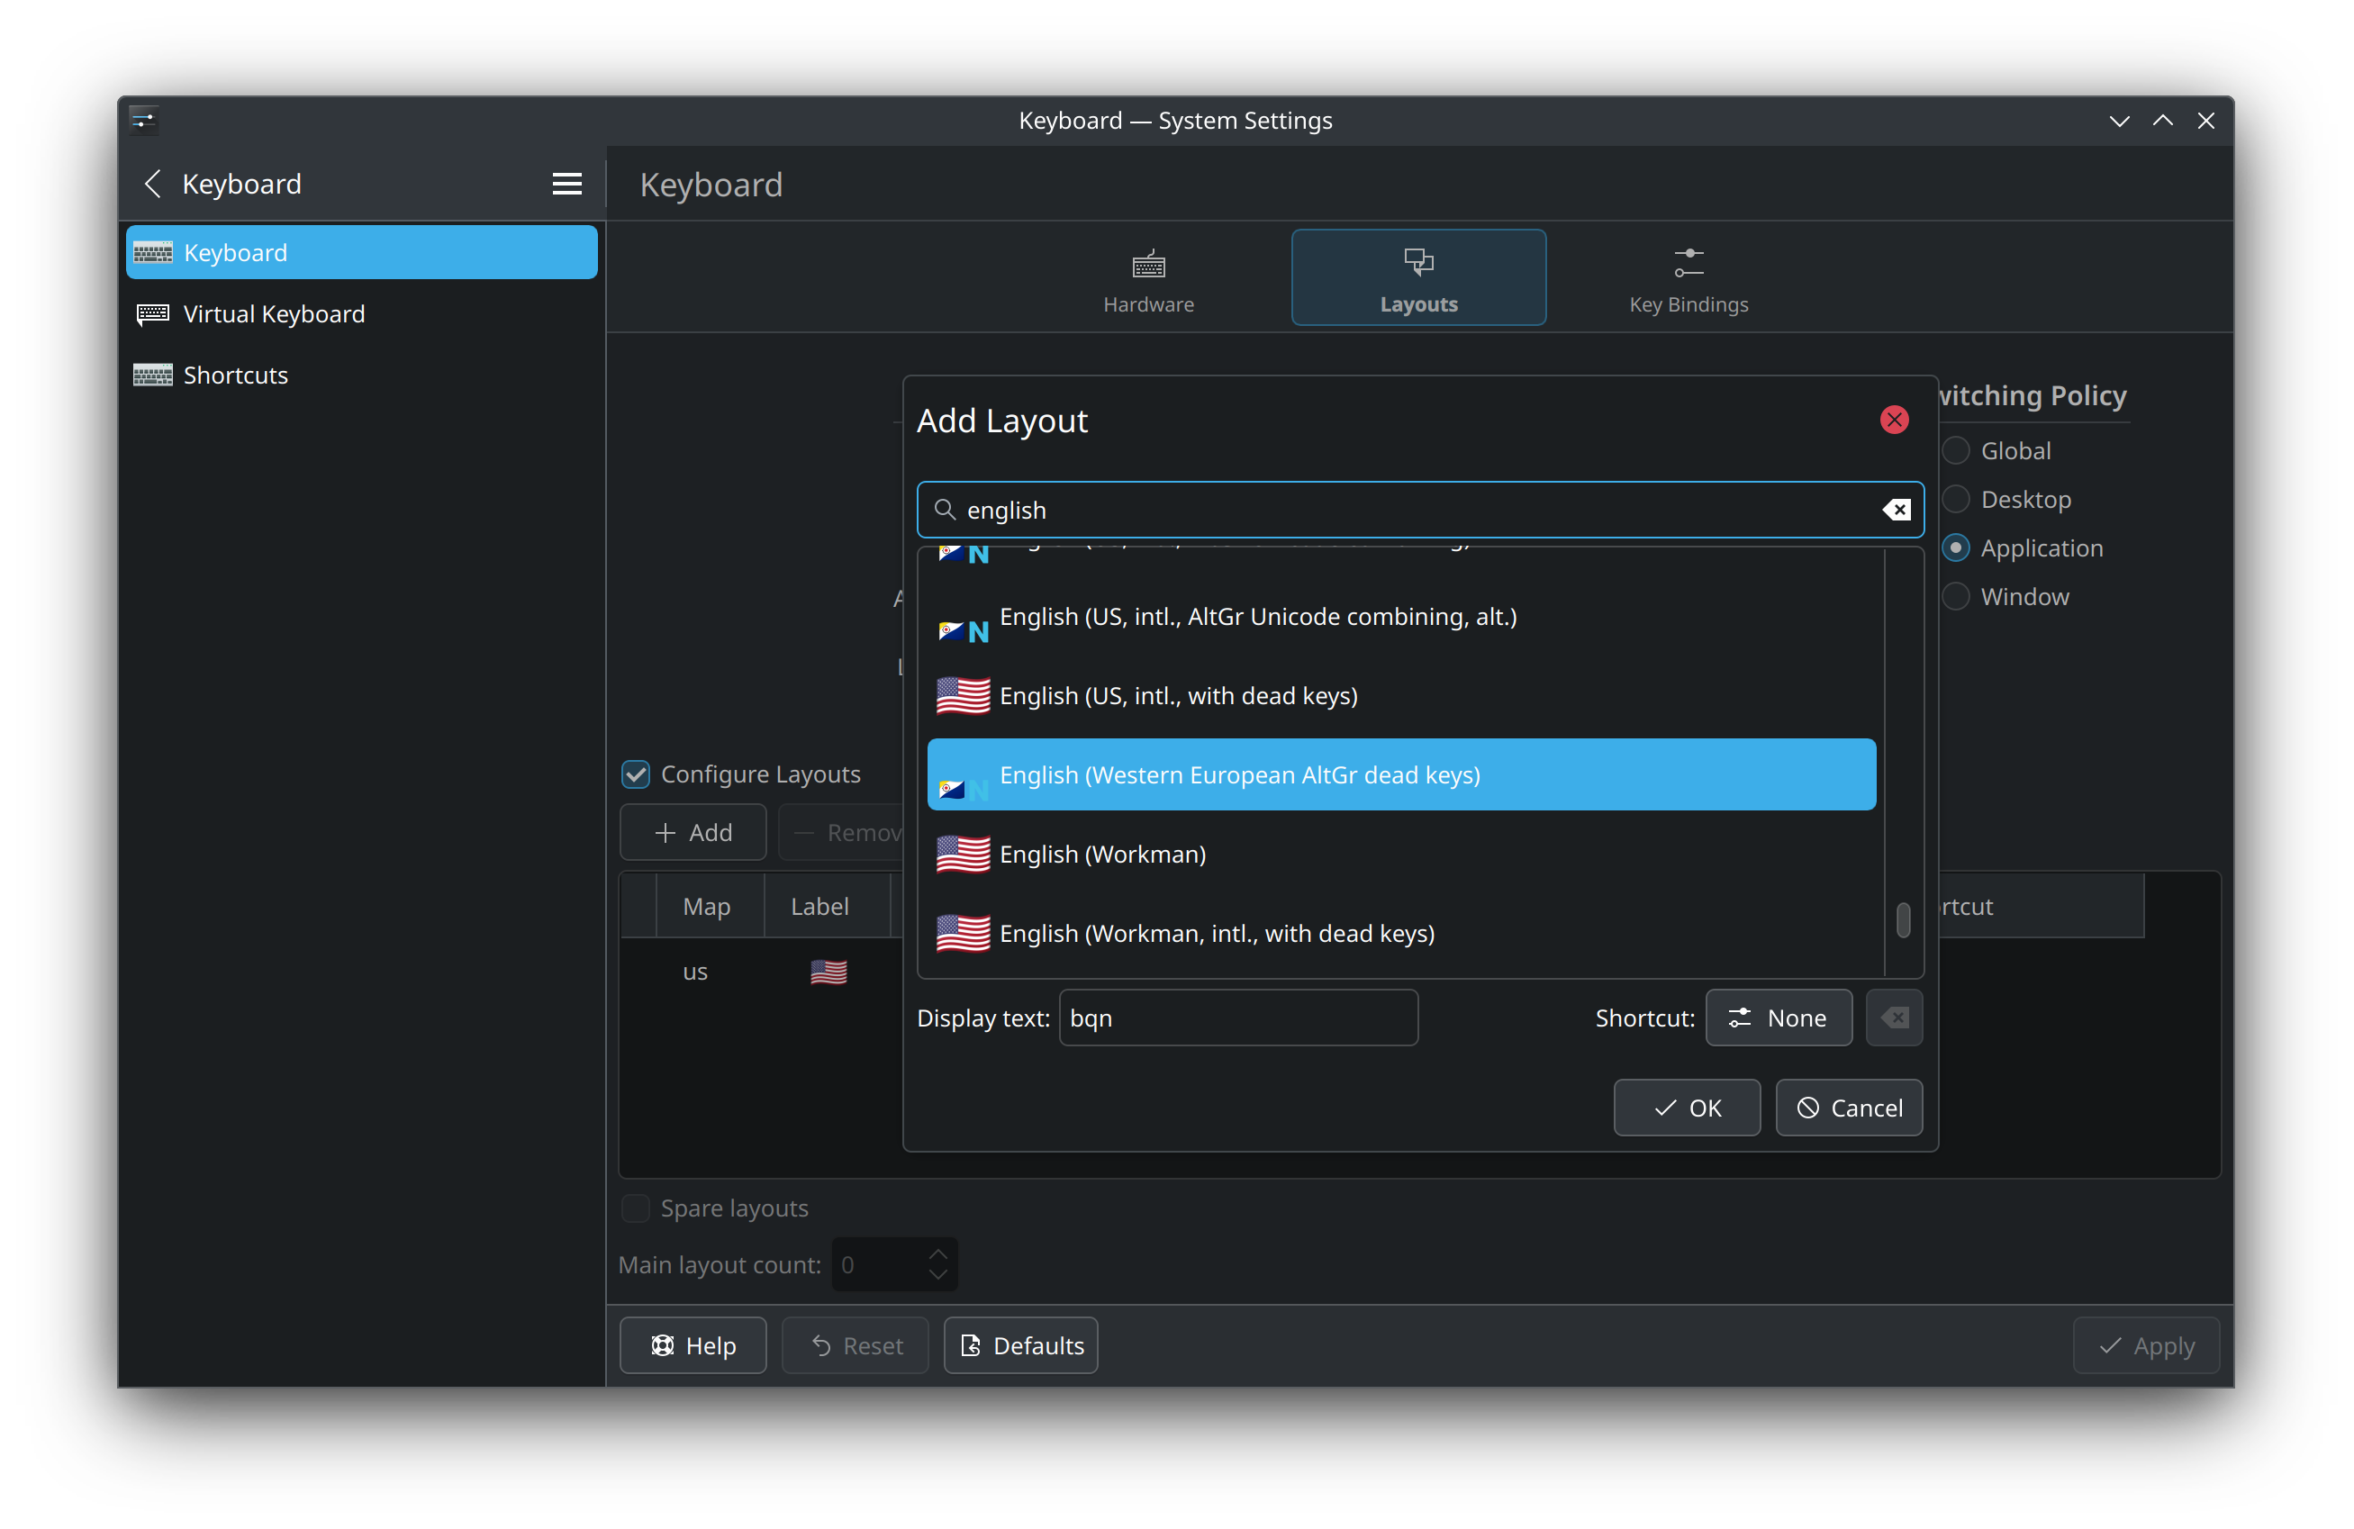Set shortcut using the None button
This screenshot has height=1529, width=2354.
[x=1779, y=1018]
